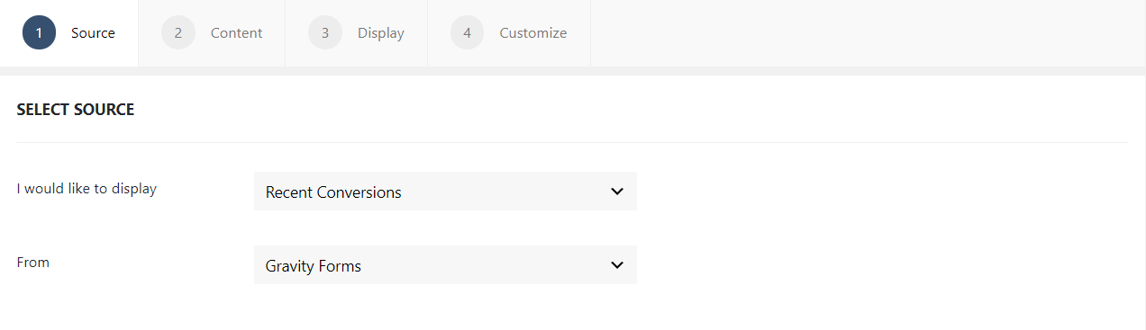This screenshot has width=1146, height=330.
Task: Click the divider line under SELECT SOURCE
Action: pos(572,142)
